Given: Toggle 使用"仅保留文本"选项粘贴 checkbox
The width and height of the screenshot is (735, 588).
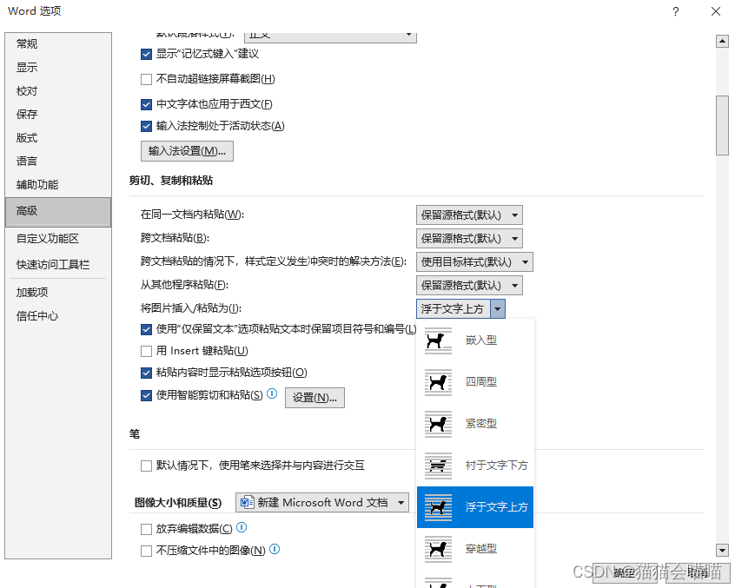Looking at the screenshot, I should pyautogui.click(x=146, y=329).
